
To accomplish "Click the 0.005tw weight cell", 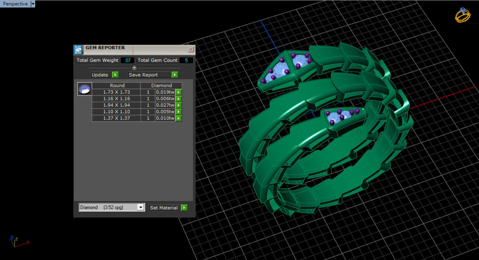I will (165, 112).
